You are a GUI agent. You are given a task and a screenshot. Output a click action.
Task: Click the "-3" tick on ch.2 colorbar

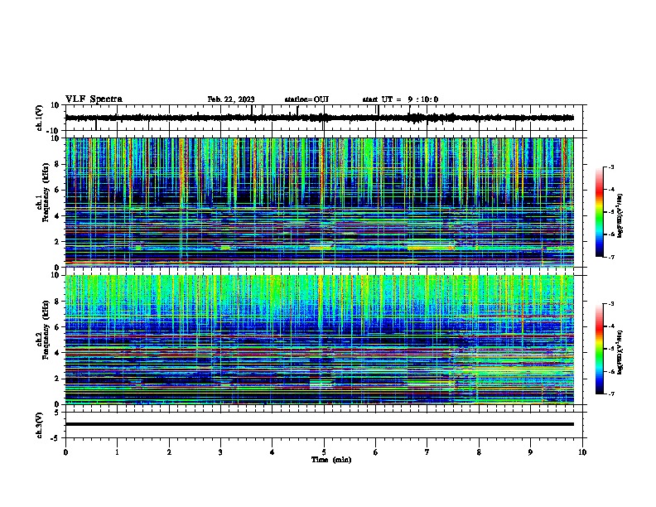(610, 304)
